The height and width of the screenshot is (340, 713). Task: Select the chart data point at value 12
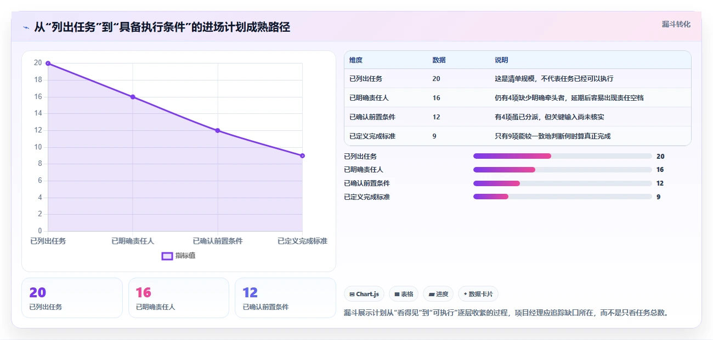[x=218, y=130]
